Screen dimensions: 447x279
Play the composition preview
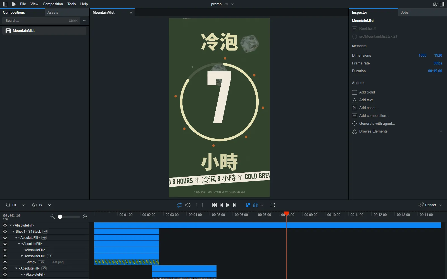point(228,205)
